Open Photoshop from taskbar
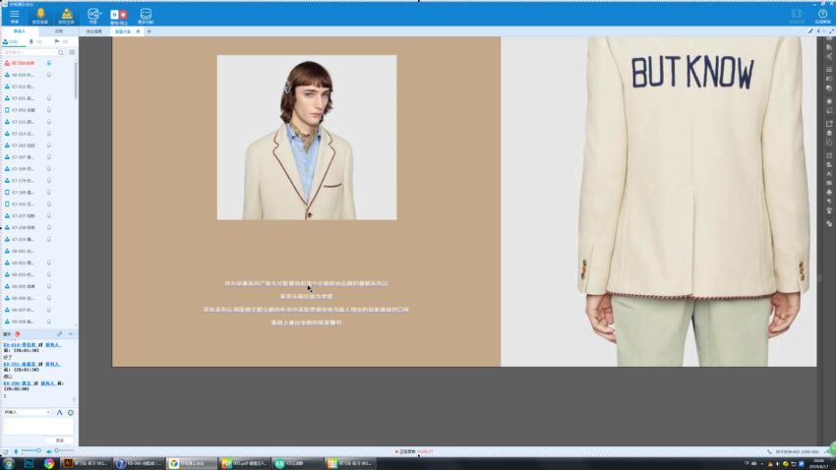 coord(29,463)
